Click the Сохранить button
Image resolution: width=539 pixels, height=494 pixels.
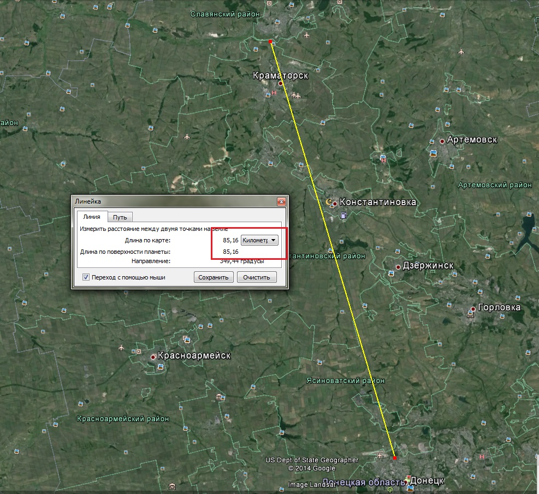tap(214, 277)
